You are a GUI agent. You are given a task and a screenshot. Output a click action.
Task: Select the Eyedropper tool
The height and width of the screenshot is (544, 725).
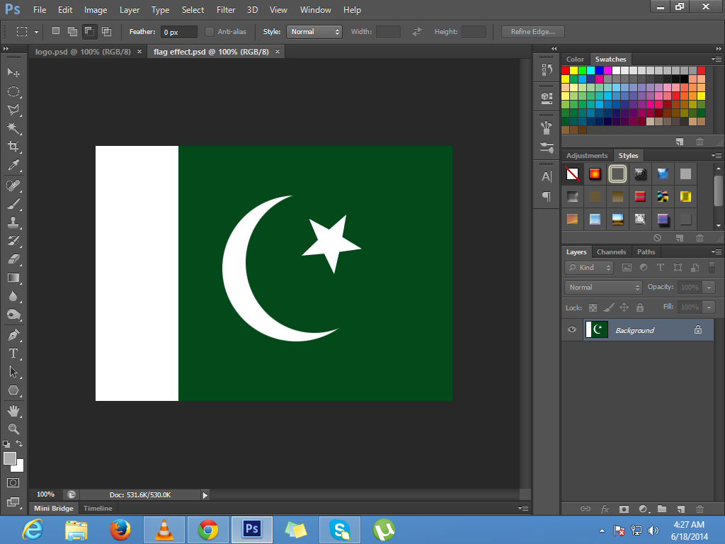point(13,166)
